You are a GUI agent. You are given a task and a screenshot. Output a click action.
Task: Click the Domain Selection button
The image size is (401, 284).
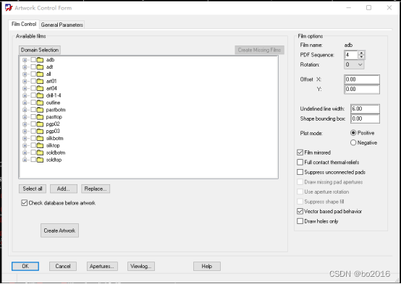pyautogui.click(x=40, y=50)
